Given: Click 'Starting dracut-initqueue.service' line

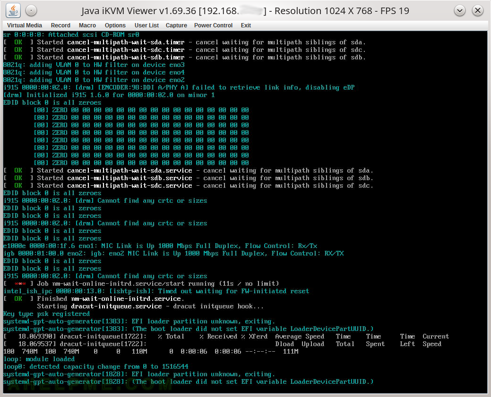Looking at the screenshot, I should (150, 306).
